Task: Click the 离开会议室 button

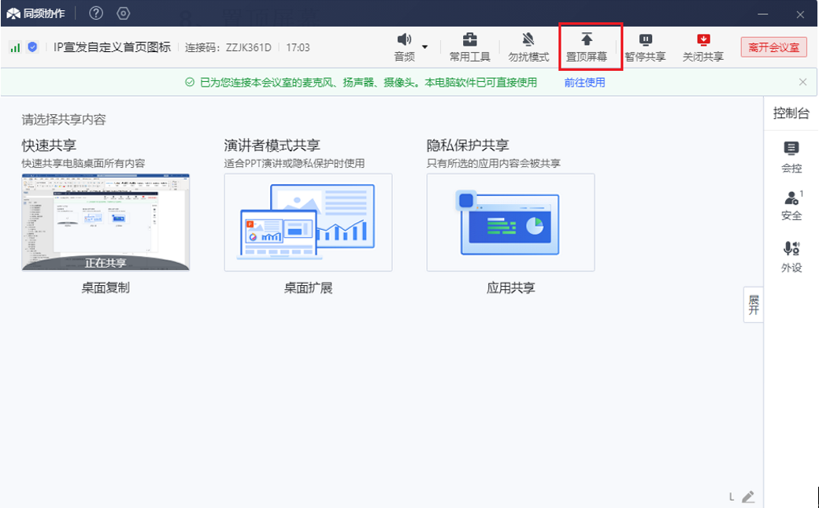Action: pos(773,47)
